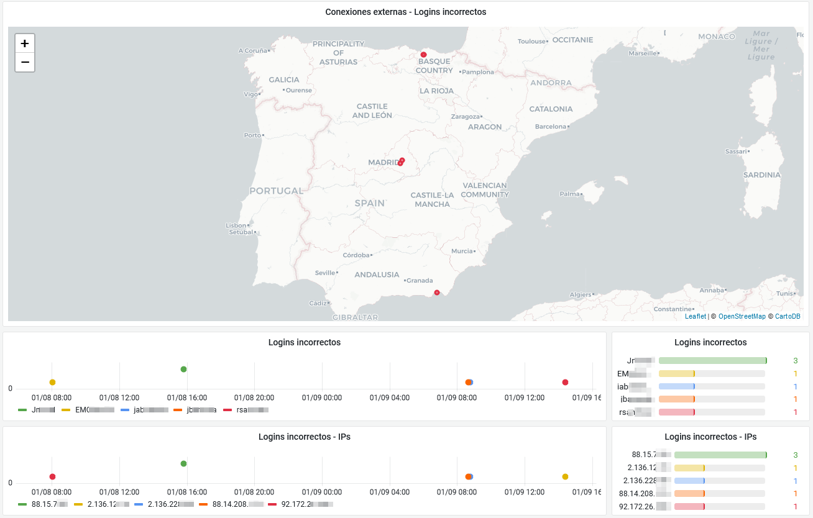This screenshot has height=518, width=813.
Task: Zoom out on the map
Action: [25, 62]
